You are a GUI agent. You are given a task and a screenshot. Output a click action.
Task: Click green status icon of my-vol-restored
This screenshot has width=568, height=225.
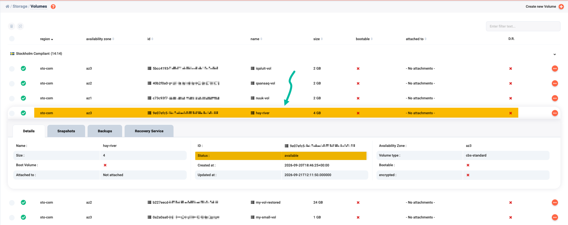tap(23, 203)
